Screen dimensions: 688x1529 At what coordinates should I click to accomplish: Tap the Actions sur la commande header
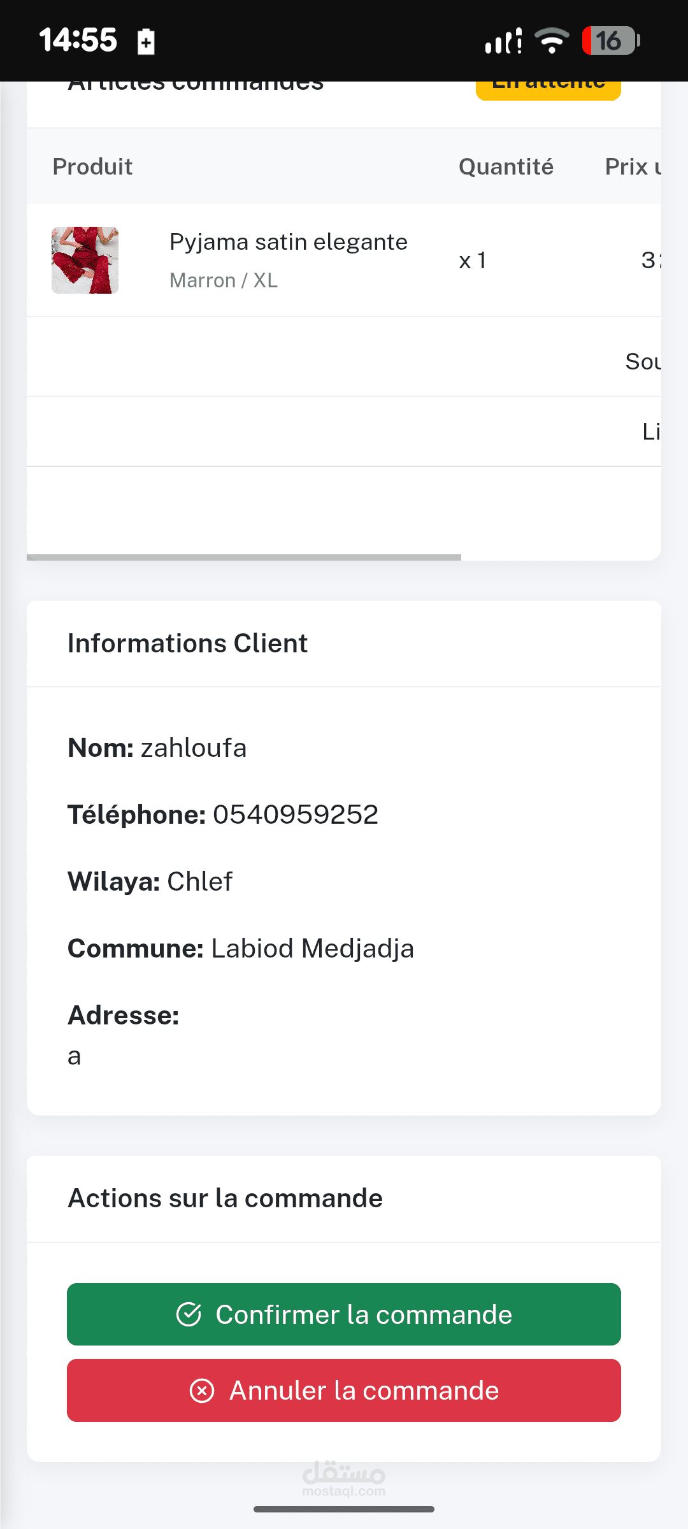(x=225, y=1198)
